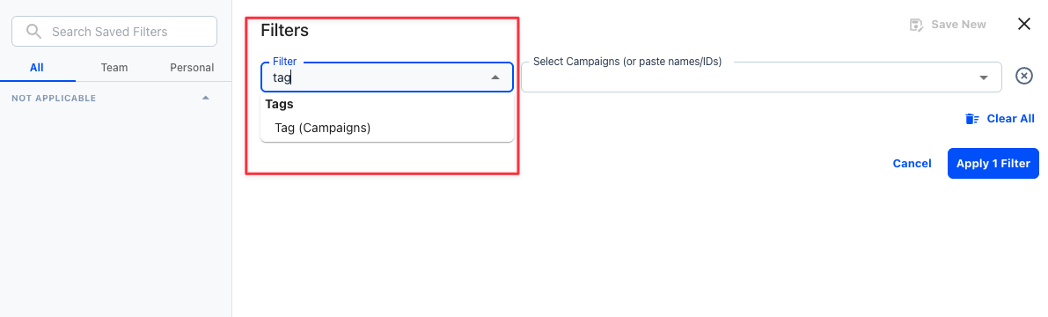
Task: Collapse the NOT APPLICABLE section
Action: tap(206, 99)
